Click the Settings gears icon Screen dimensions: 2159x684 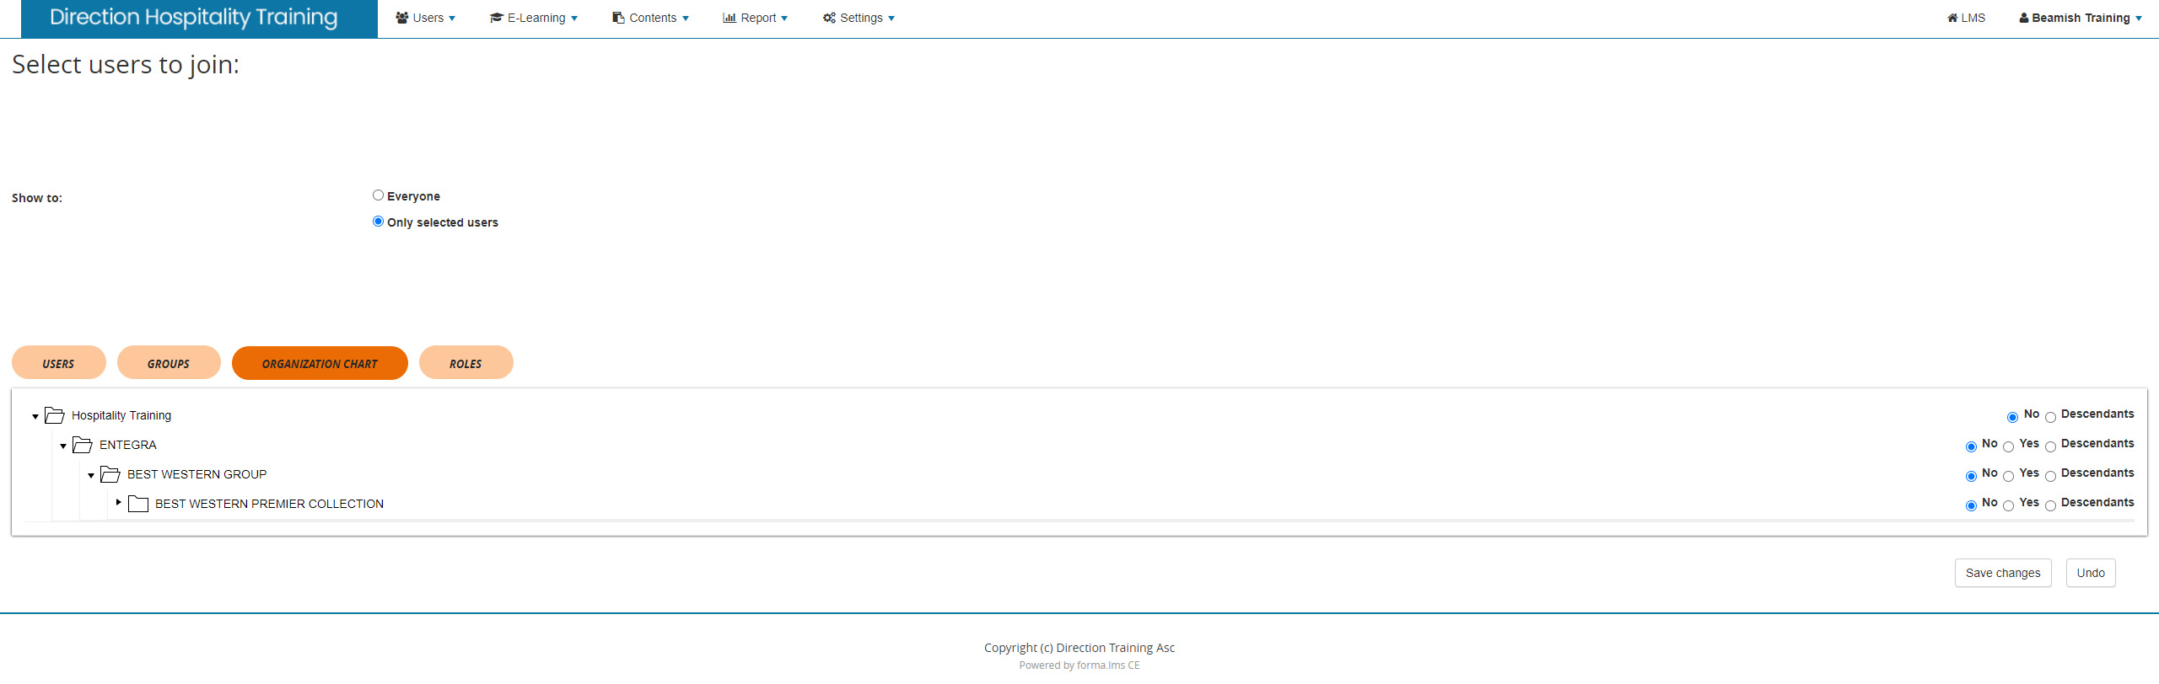(x=829, y=18)
